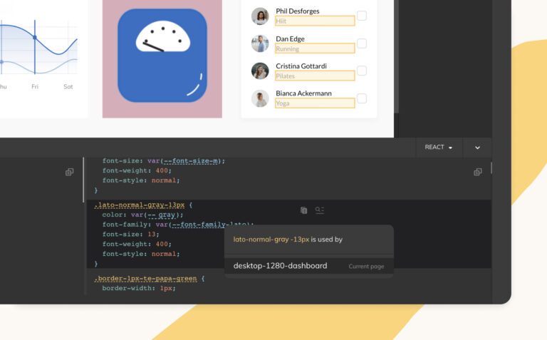This screenshot has height=340, width=547.
Task: Tick the checkbox for Dan Edge
Action: pos(362,43)
